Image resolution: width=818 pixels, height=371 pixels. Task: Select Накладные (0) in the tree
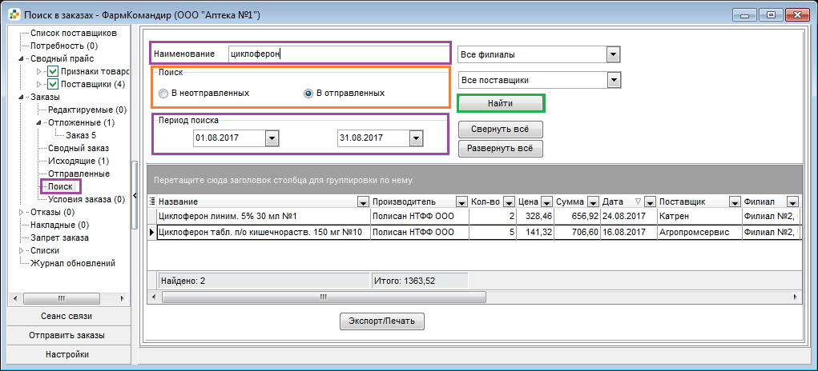coord(59,225)
